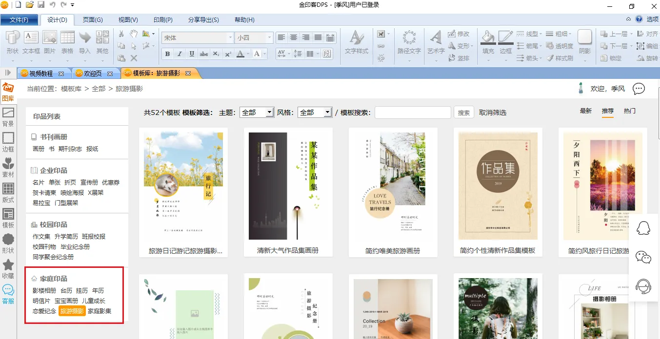
Task: Toggle bold text formatting
Action: pyautogui.click(x=168, y=54)
